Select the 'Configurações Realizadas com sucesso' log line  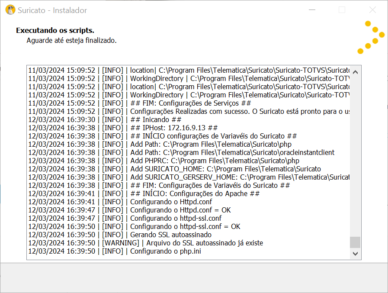[189, 112]
